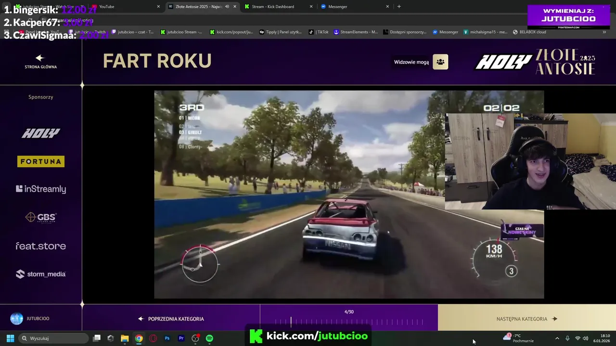Open the michalsigma15 bookmark
This screenshot has width=616, height=346.
[x=485, y=32]
